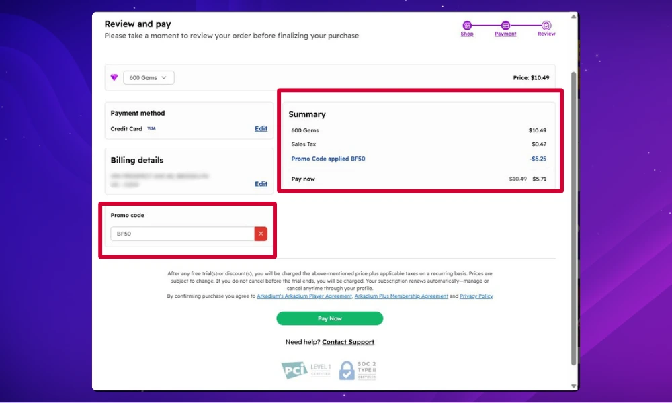Open the 600 Gems dropdown
672x403 pixels.
tap(148, 77)
